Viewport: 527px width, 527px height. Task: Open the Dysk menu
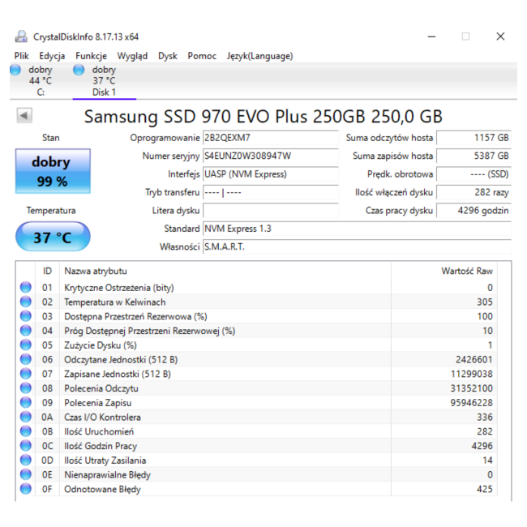coord(168,56)
